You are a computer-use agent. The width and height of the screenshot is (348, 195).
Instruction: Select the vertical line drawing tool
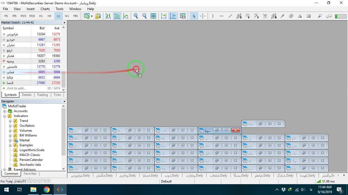point(213,16)
